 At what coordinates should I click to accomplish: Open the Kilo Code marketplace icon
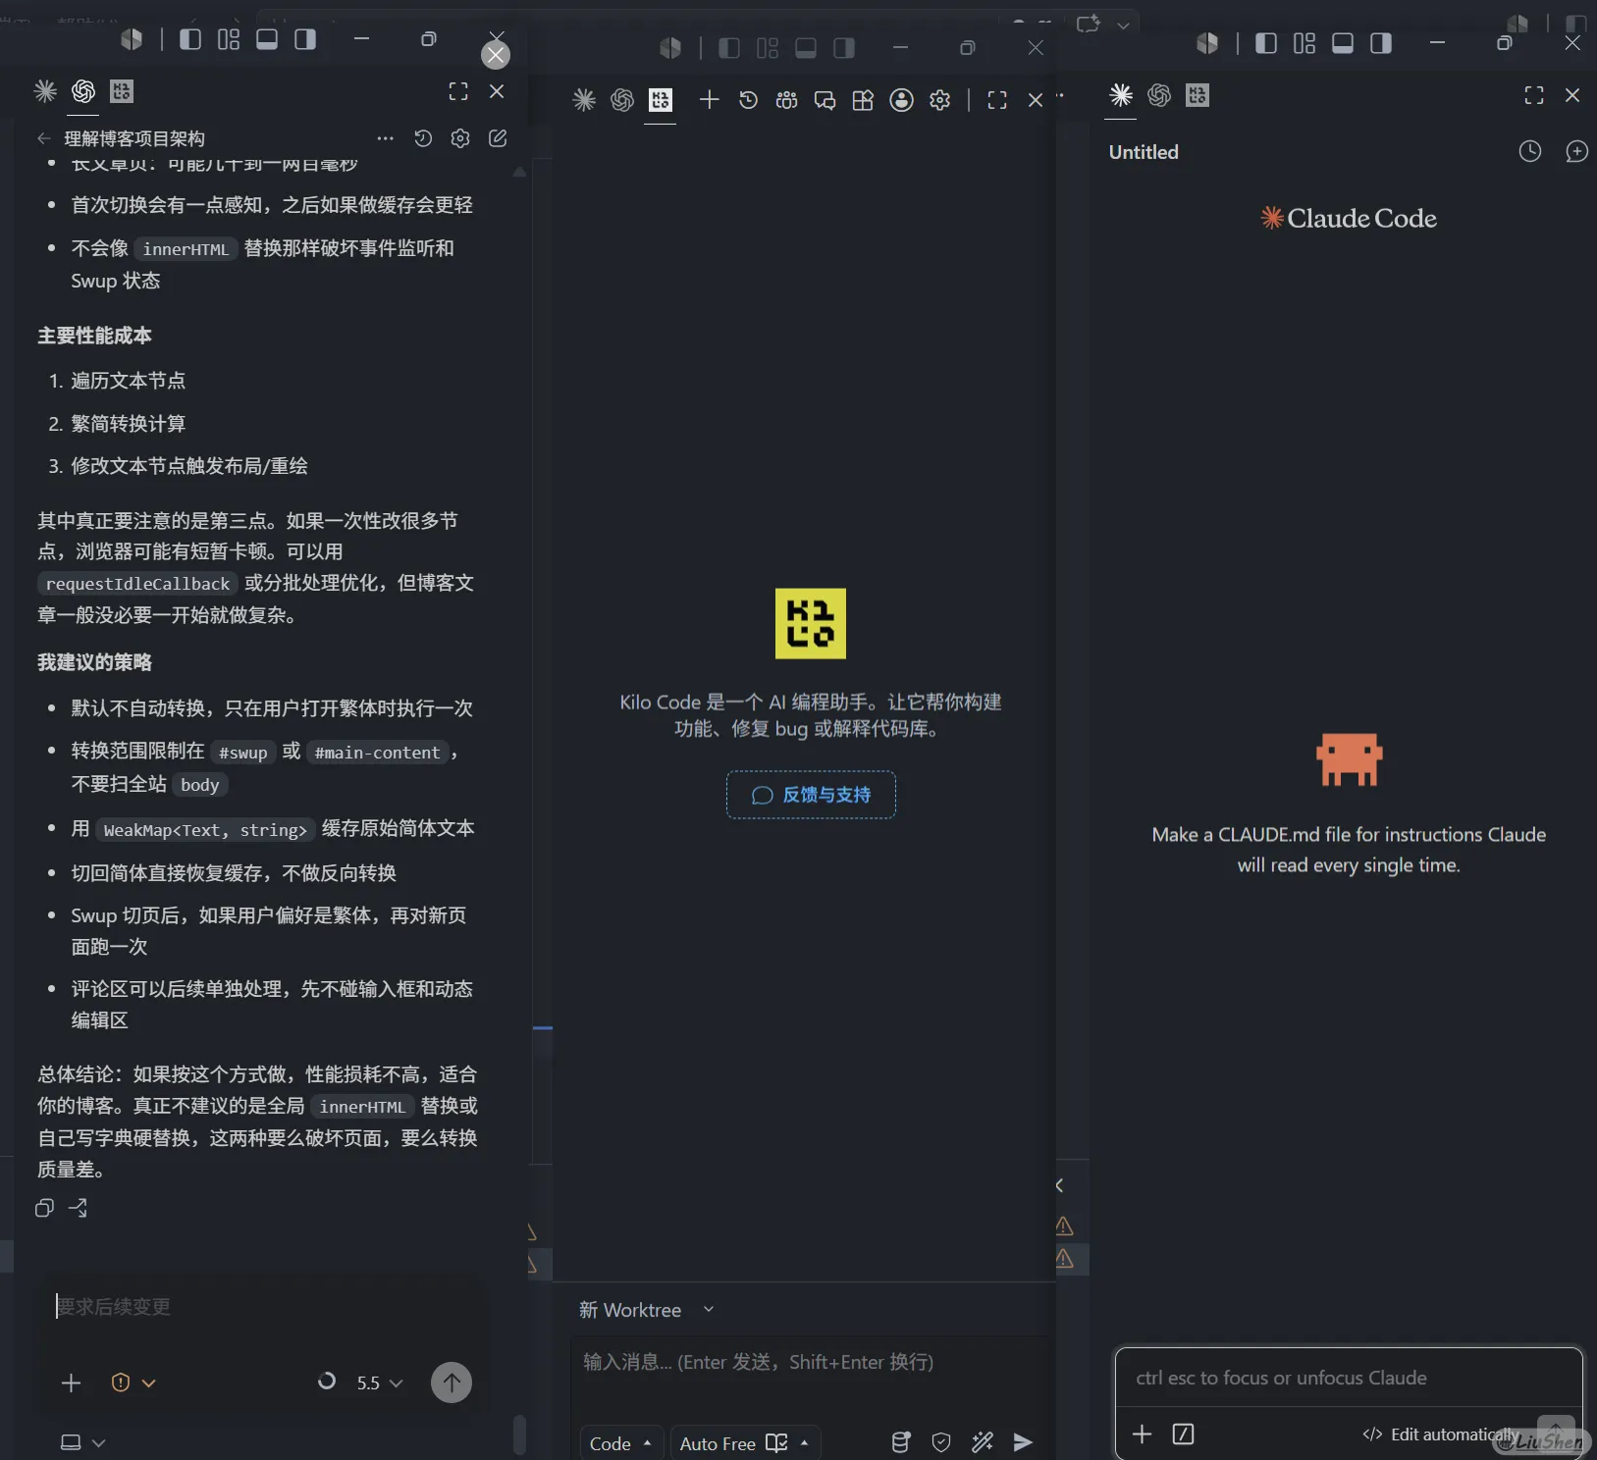point(863,99)
